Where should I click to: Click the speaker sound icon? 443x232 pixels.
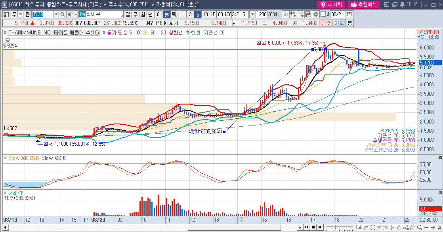(x=70, y=14)
